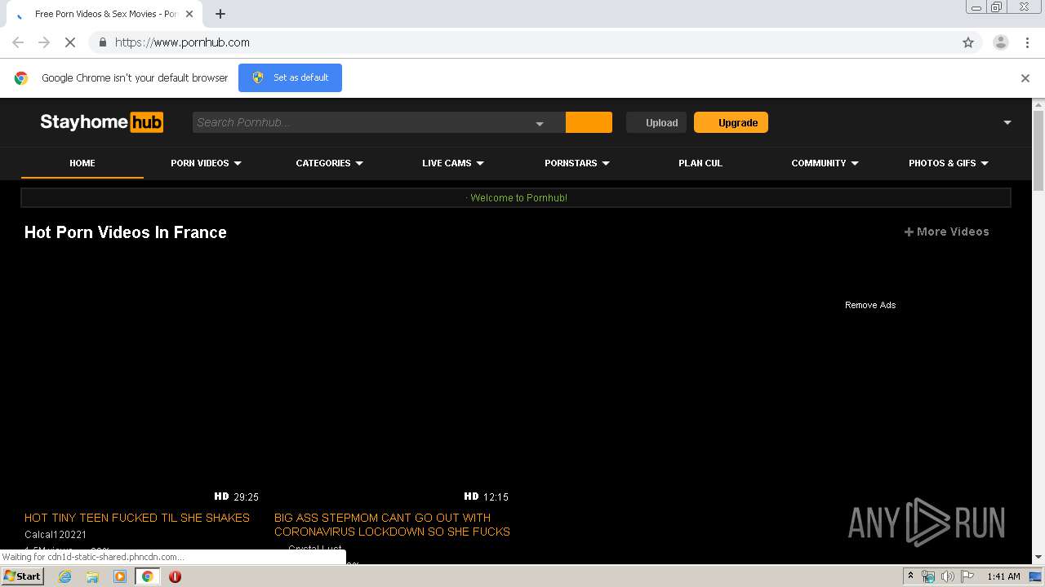The image size is (1045, 587).
Task: Open the Action Center flag icon
Action: (x=967, y=576)
